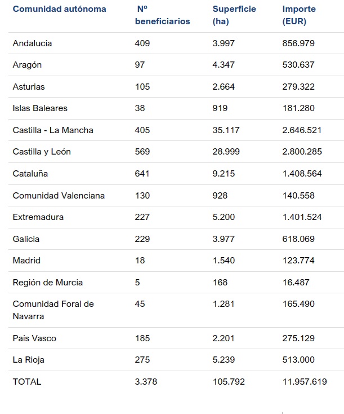
Task: Click the Aragón row label
Action: pos(27,65)
